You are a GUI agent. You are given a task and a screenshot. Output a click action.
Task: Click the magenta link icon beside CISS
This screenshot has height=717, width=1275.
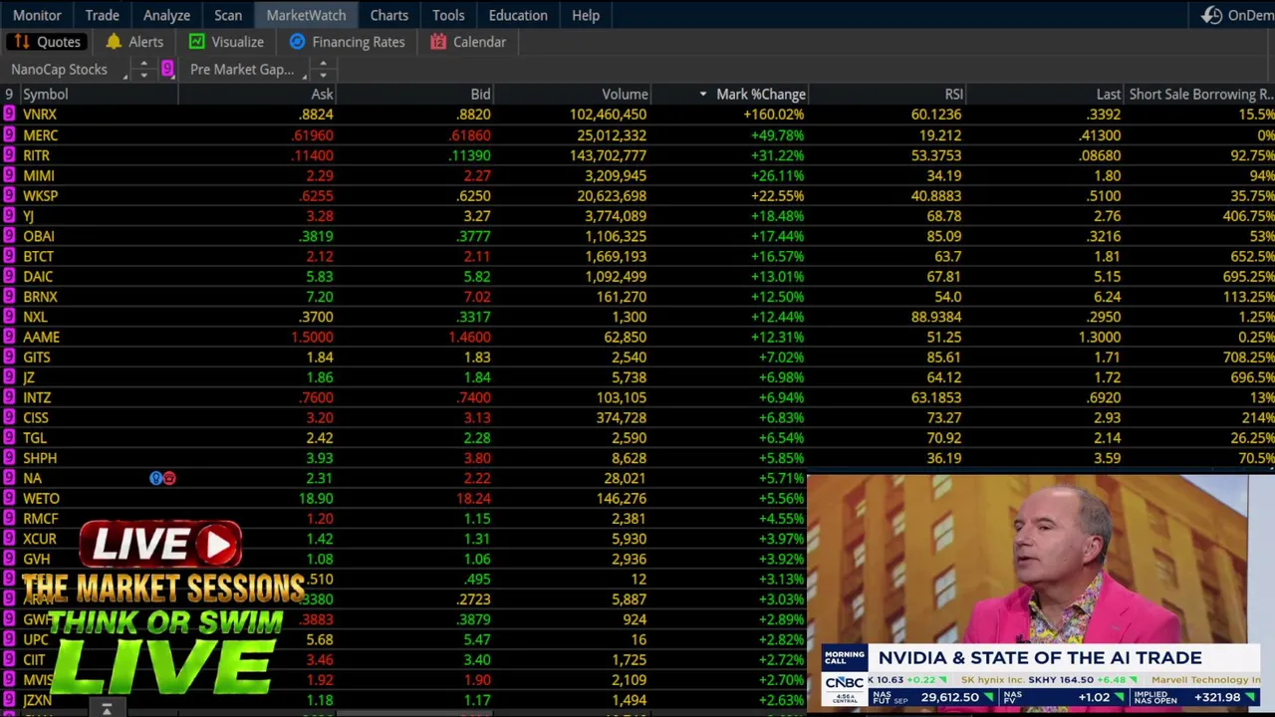pos(9,417)
